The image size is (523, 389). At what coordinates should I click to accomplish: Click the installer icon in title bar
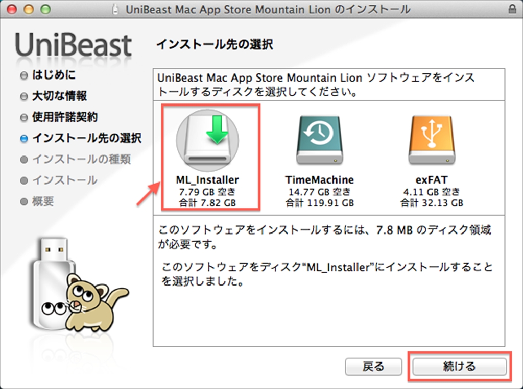click(x=115, y=9)
